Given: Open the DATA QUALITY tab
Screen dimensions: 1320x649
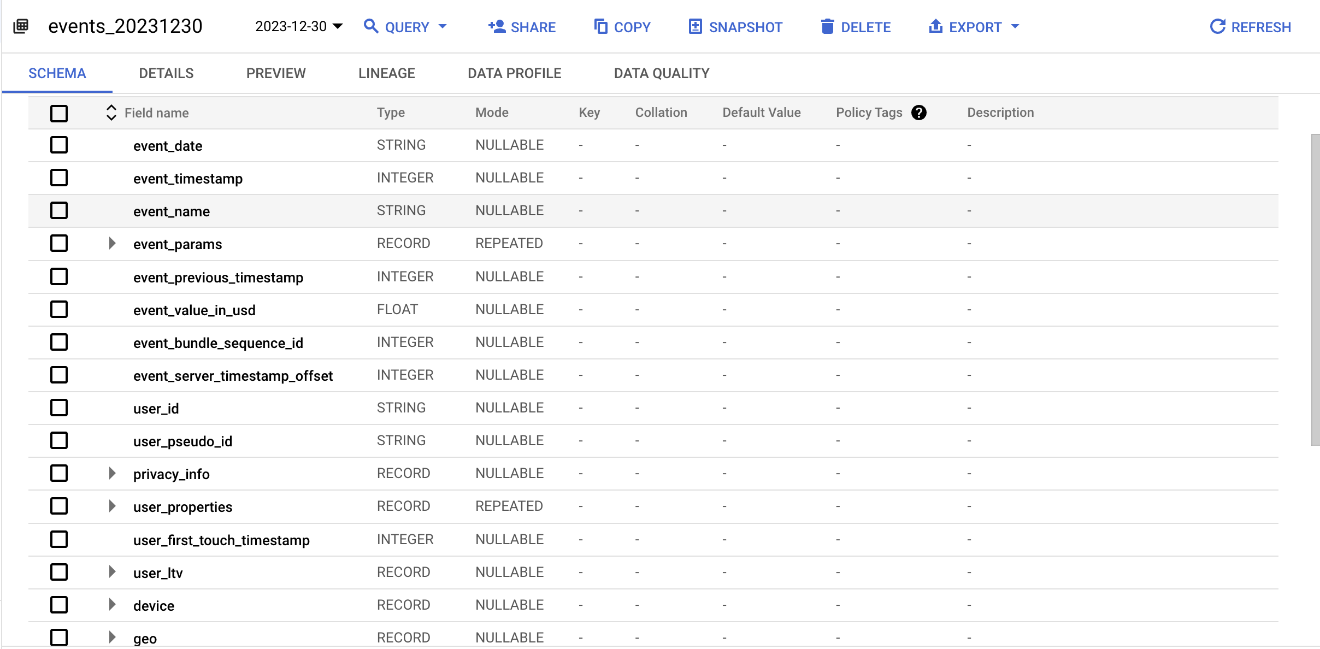Looking at the screenshot, I should [x=661, y=73].
